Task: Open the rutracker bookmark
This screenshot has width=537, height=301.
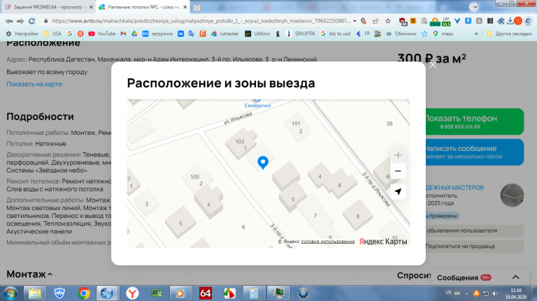Action: 225,34
